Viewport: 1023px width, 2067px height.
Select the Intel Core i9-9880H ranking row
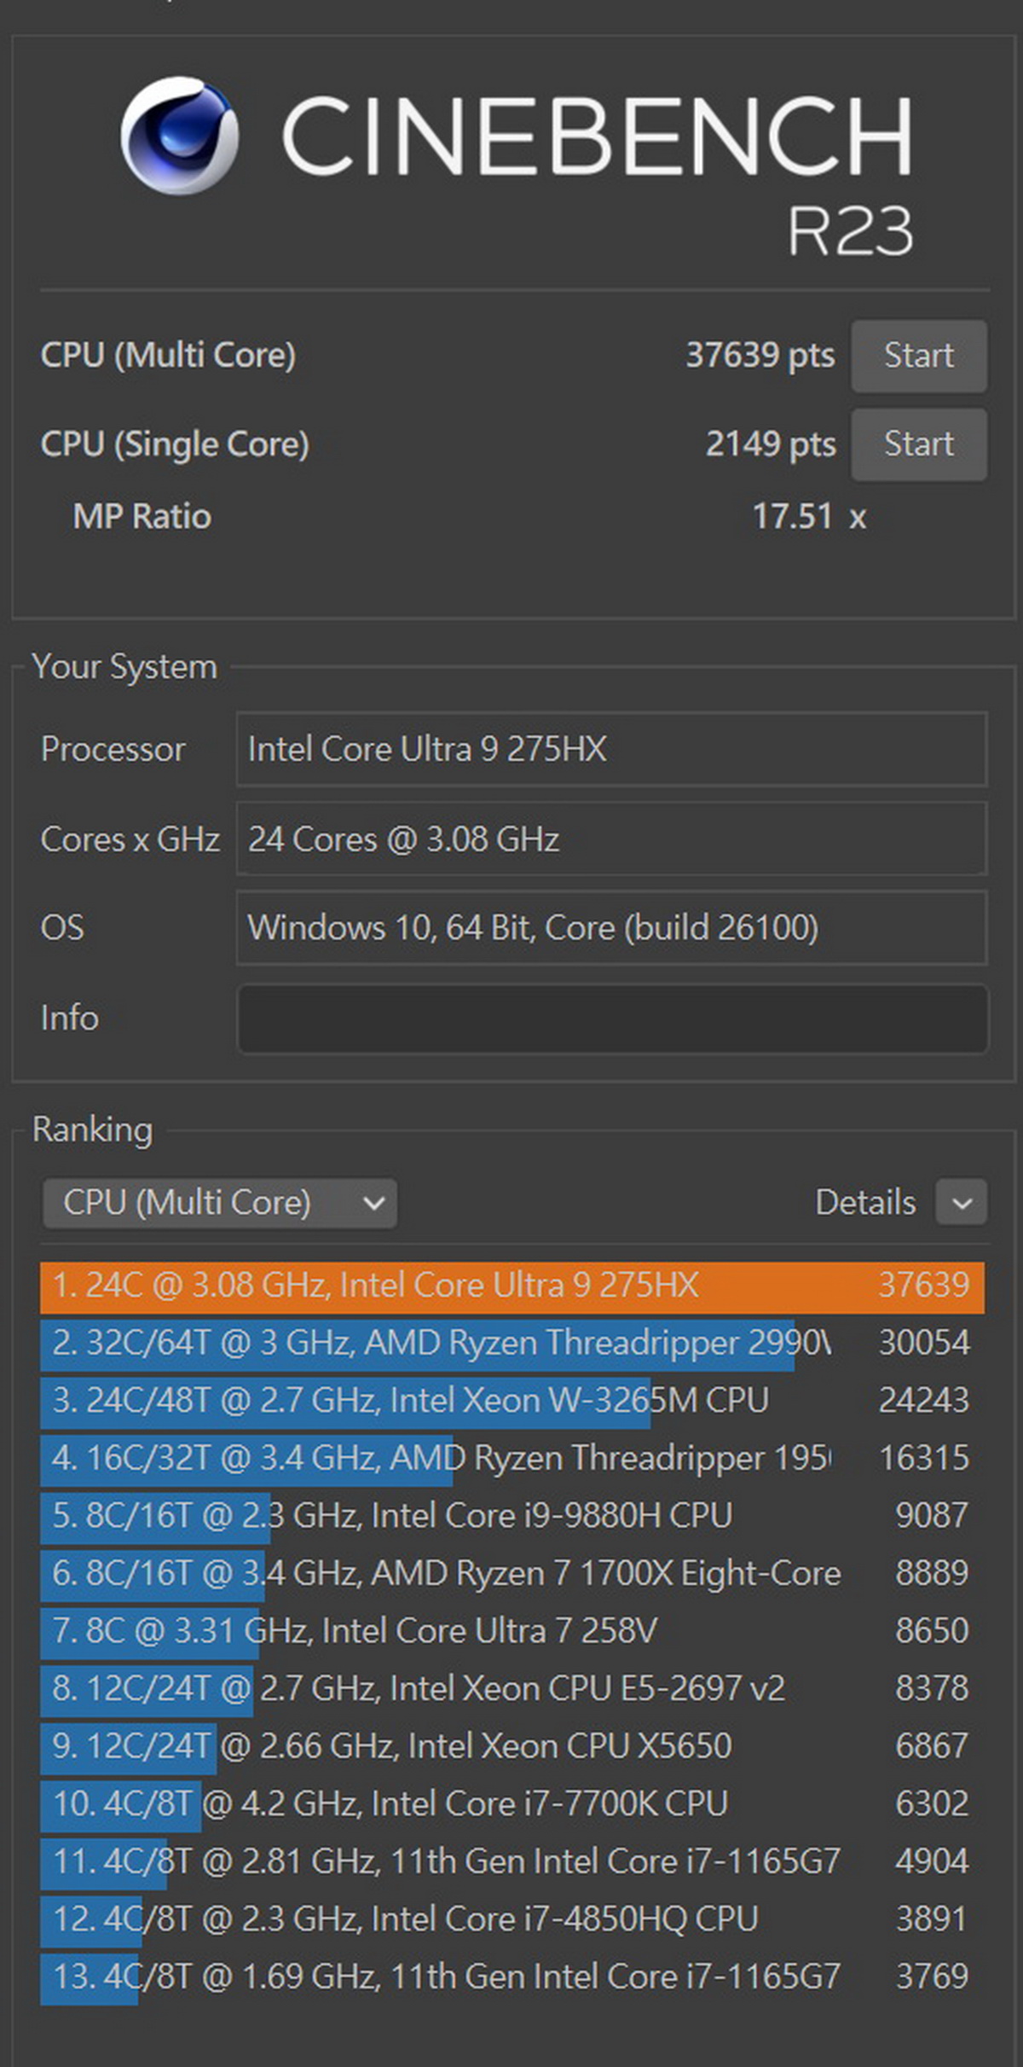point(511,1516)
